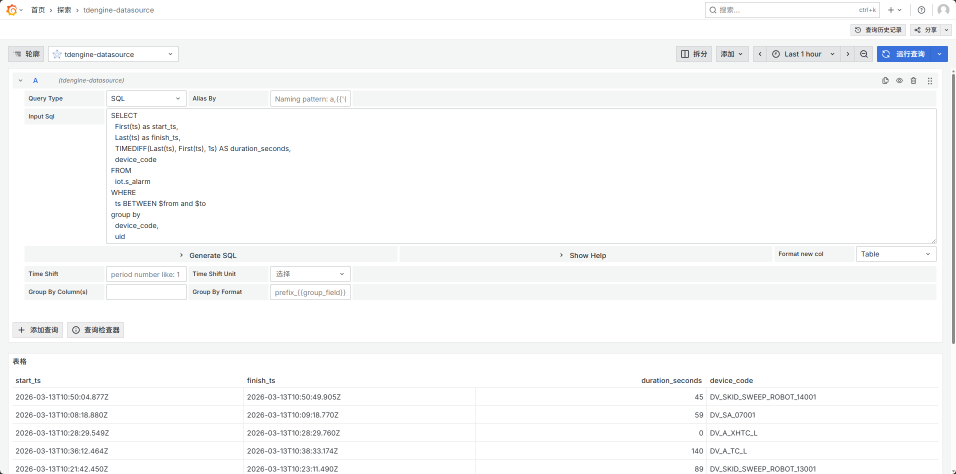Shift time range backward with left arrow

(x=760, y=54)
